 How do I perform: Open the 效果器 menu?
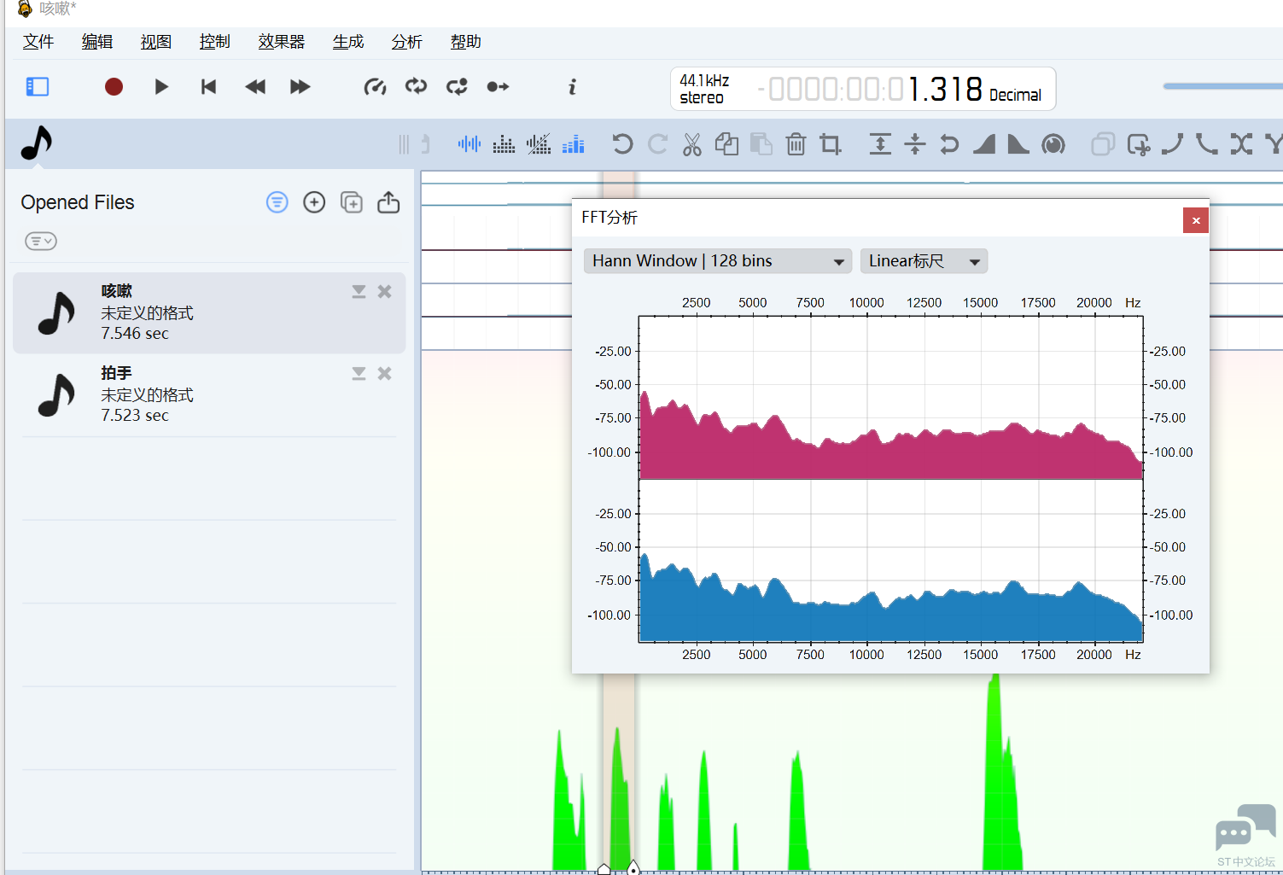click(281, 42)
